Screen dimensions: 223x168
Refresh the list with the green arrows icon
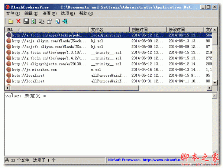click(x=34, y=22)
